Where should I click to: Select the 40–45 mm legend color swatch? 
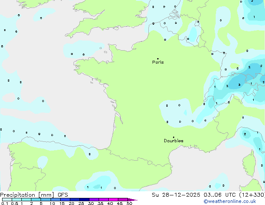point(113,200)
